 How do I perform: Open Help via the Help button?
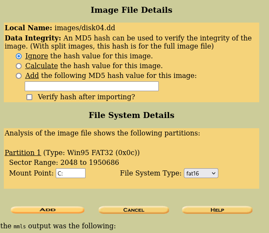click(x=217, y=210)
